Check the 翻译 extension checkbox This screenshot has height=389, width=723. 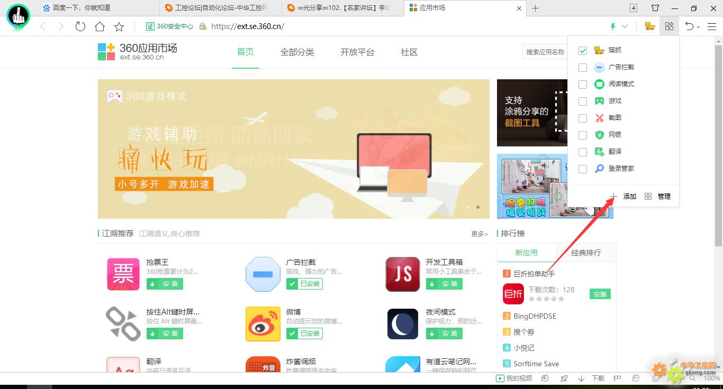click(583, 152)
